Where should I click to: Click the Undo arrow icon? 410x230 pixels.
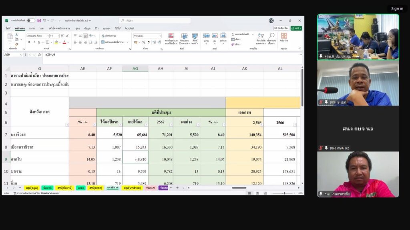44,20
